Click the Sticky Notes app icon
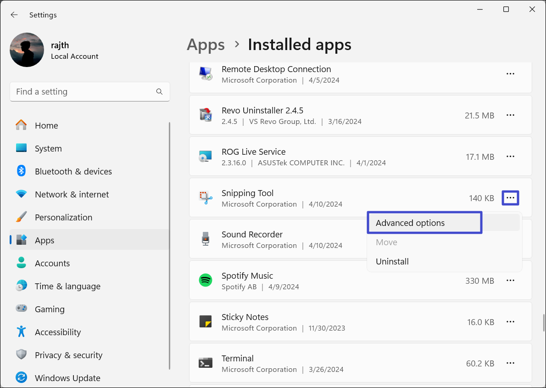The image size is (546, 388). (x=206, y=321)
